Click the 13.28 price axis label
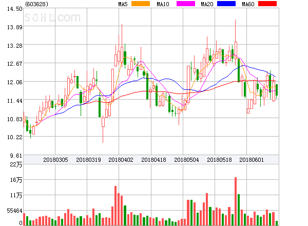Screen dimensions: 308x226 click(x=15, y=46)
